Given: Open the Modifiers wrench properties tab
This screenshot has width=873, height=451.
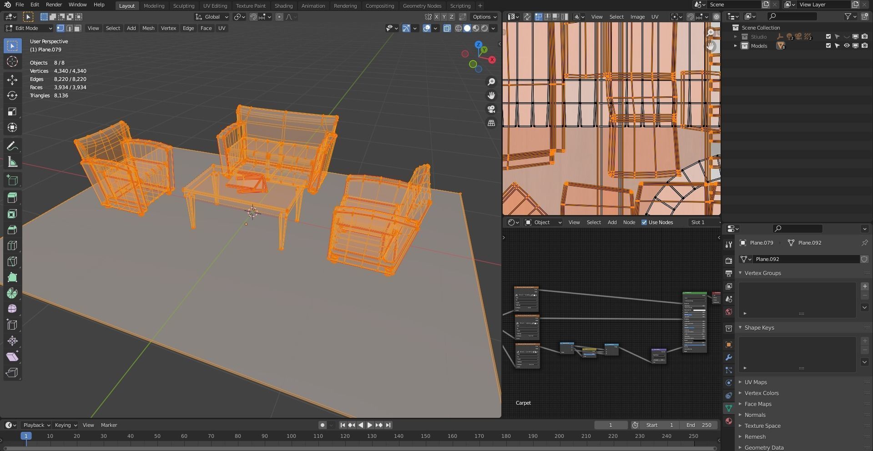Looking at the screenshot, I should tap(729, 357).
